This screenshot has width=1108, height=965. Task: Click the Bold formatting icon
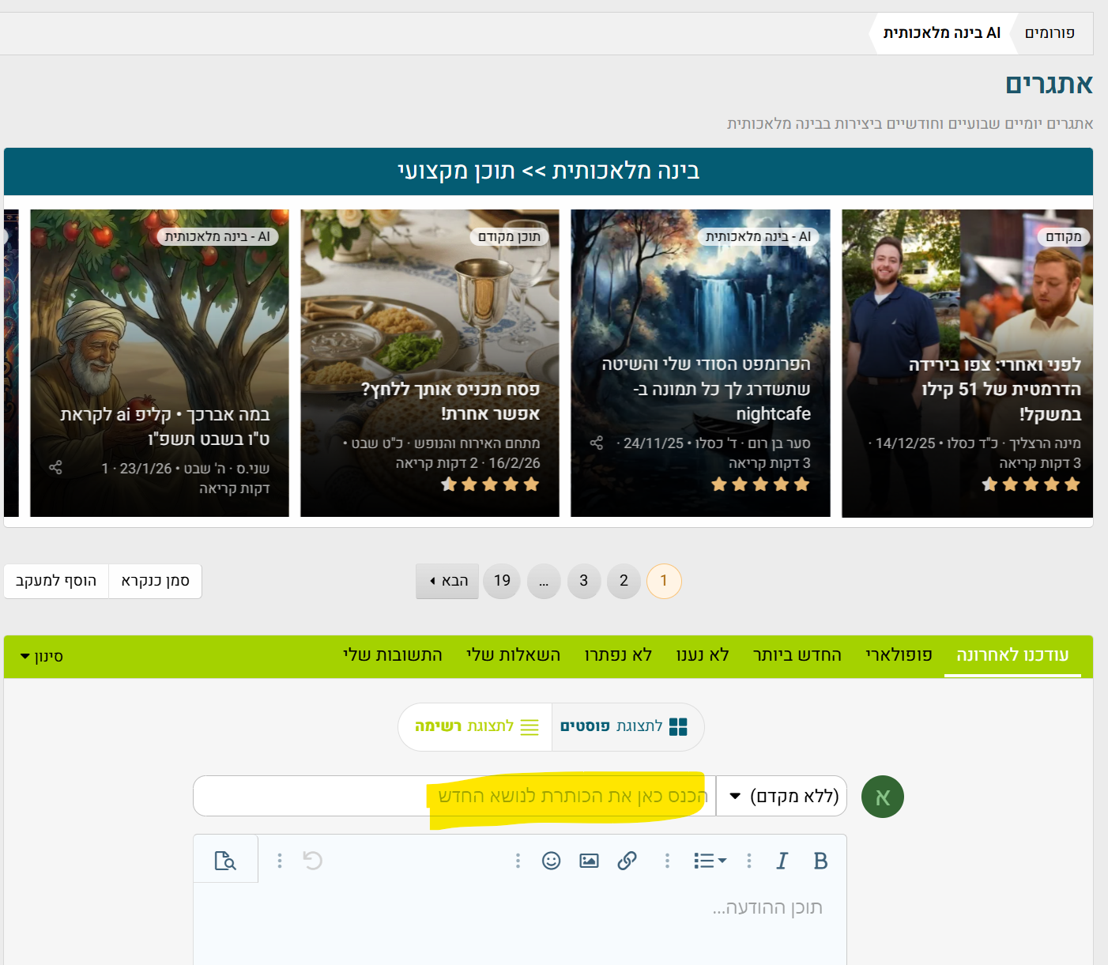click(x=820, y=861)
